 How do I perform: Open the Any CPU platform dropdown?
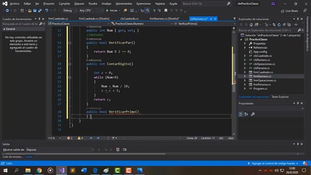coord(91,11)
